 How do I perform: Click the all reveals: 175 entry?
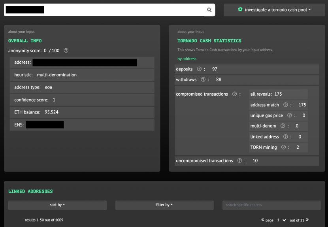[279, 94]
